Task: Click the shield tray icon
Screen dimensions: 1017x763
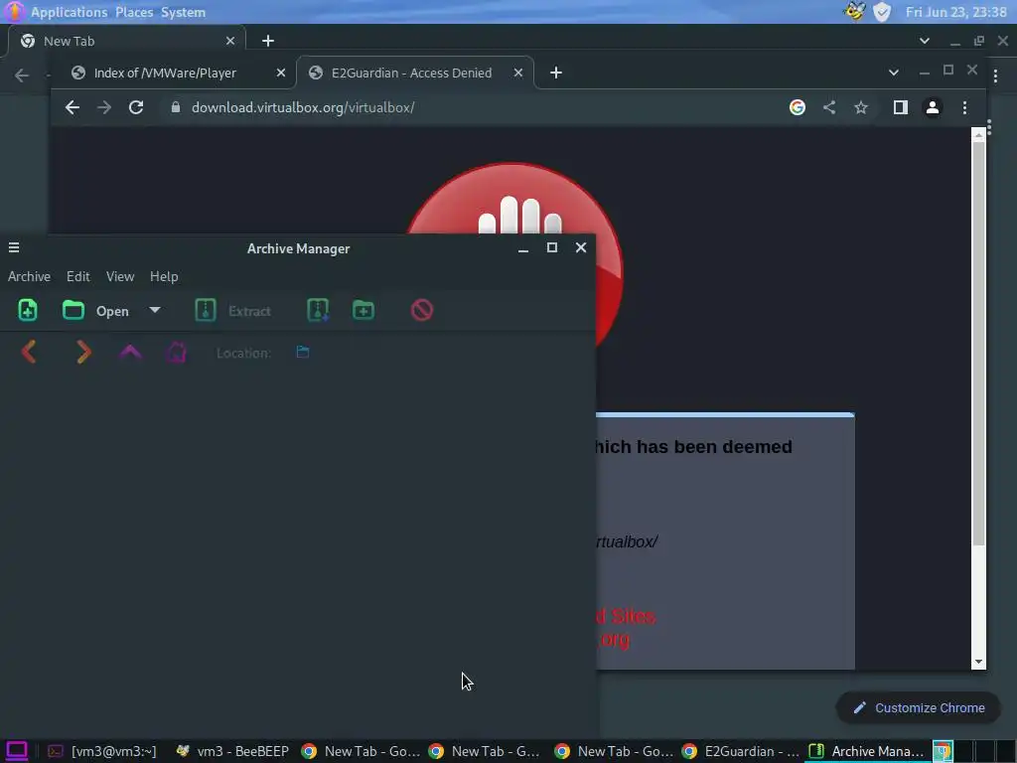Action: (882, 12)
